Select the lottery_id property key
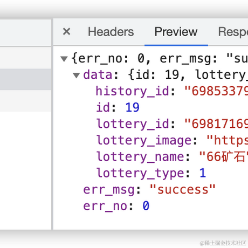The image size is (248, 248). click(x=133, y=124)
